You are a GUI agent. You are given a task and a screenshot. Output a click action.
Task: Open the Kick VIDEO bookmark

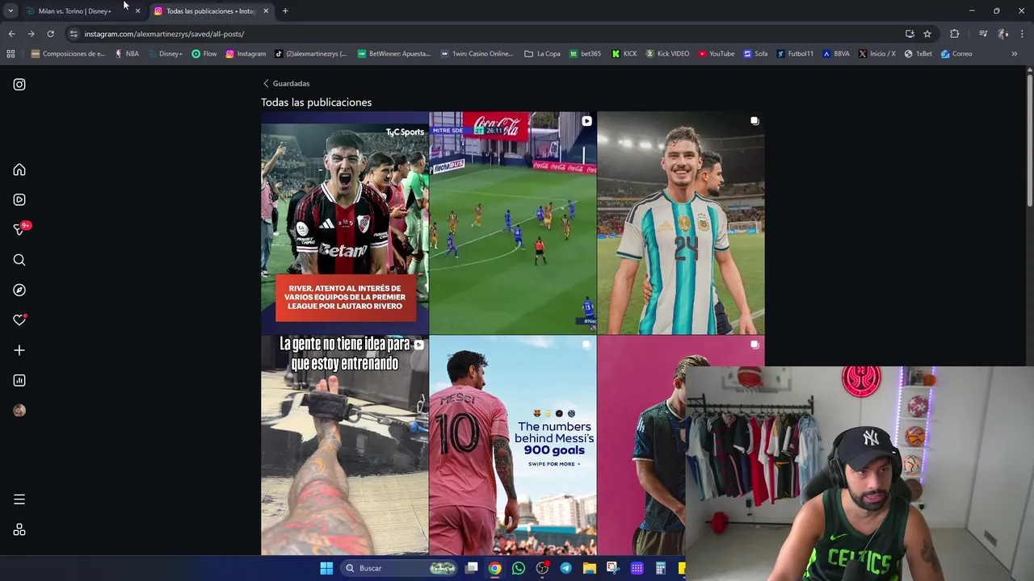tap(667, 54)
